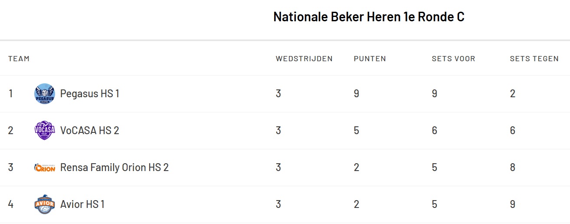Click rank number 4 in last row
This screenshot has height=224, width=570.
(11, 204)
